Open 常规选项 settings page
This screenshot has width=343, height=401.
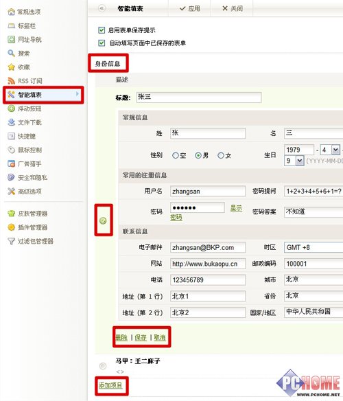(x=29, y=12)
